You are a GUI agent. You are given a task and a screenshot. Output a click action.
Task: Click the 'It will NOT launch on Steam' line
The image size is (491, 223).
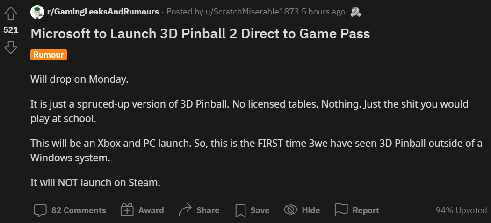click(95, 183)
